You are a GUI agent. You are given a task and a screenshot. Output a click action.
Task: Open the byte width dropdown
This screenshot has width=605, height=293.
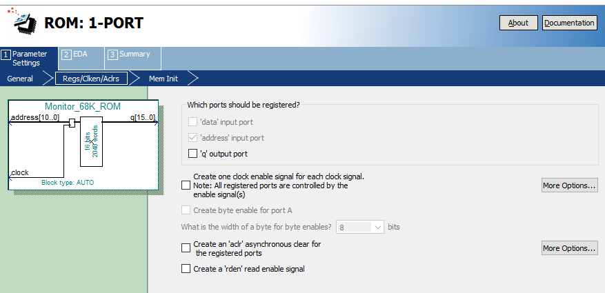tap(379, 226)
